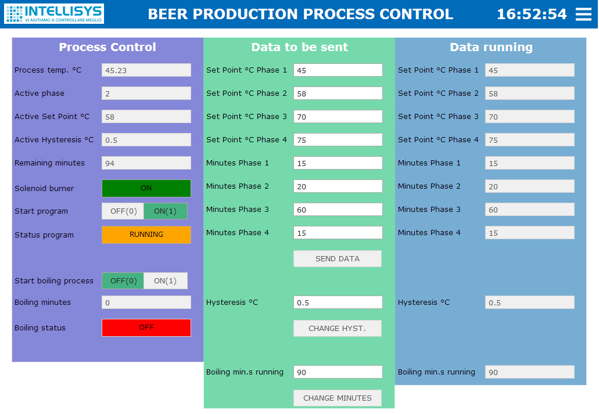The width and height of the screenshot is (599, 414).
Task: Turn off the Start program toggle
Action: 123,211
